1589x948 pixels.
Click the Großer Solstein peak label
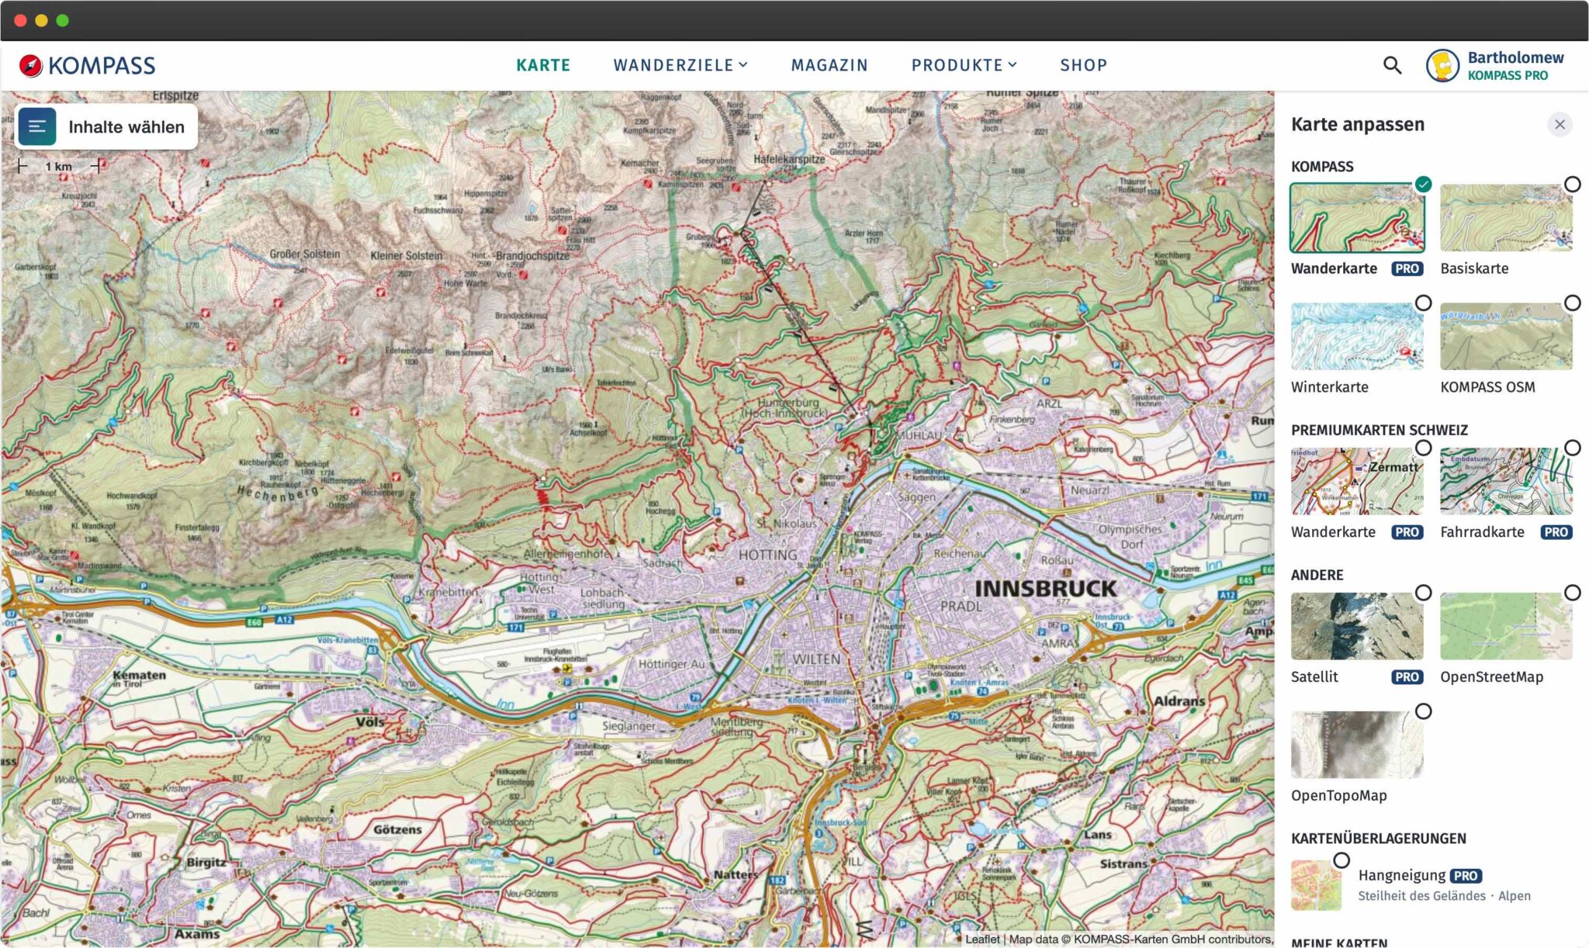tap(305, 254)
